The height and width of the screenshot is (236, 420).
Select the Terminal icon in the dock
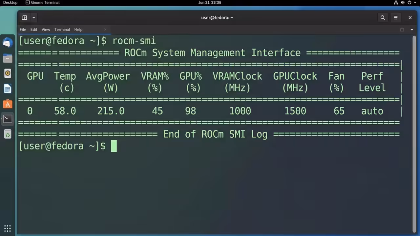click(x=8, y=119)
